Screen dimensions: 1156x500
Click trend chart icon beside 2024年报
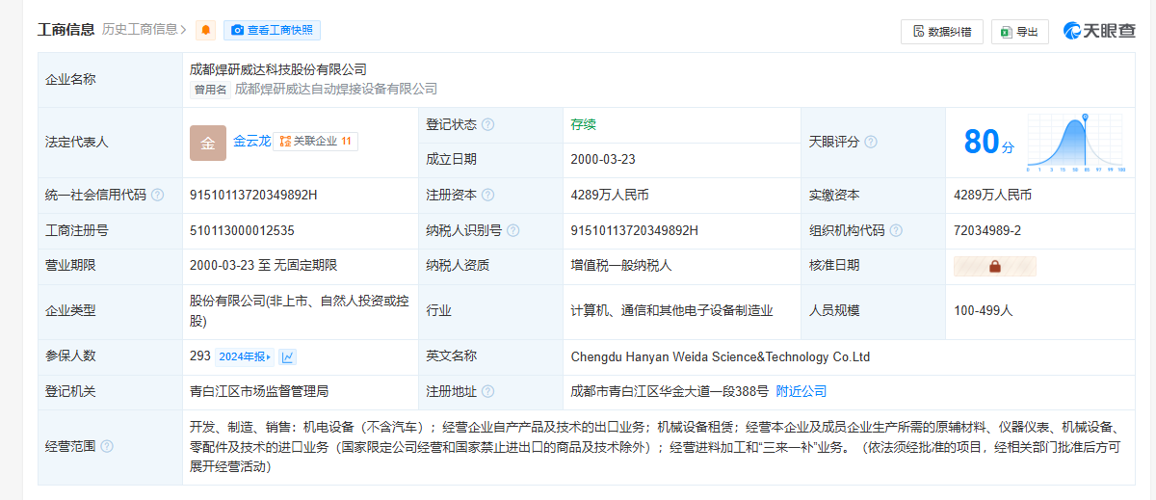(x=288, y=356)
